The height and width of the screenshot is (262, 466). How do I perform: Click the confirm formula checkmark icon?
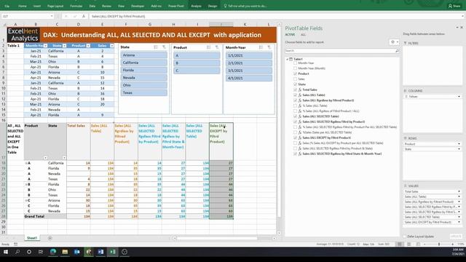[74, 16]
